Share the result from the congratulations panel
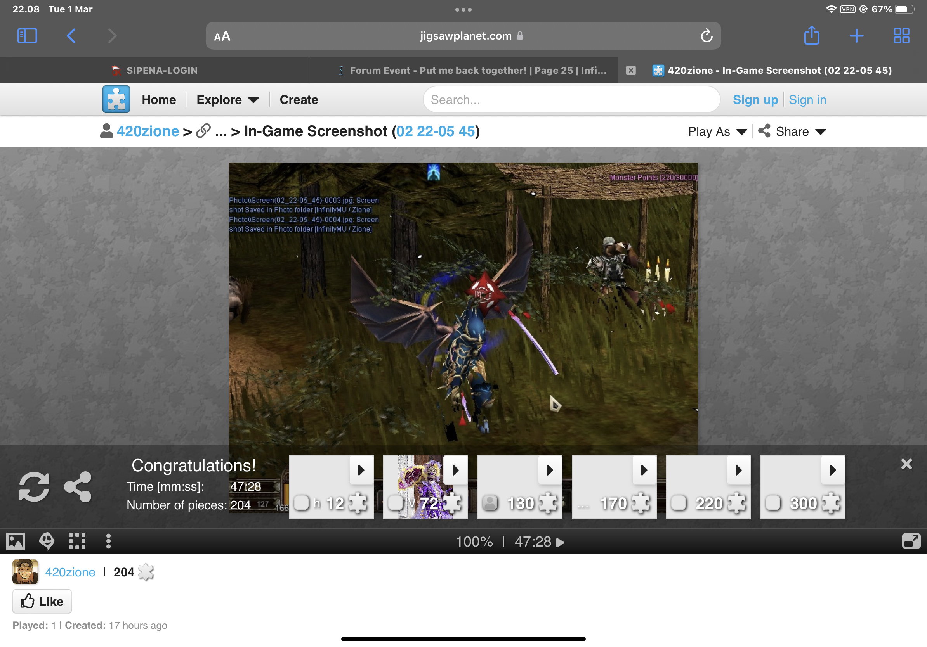Image resolution: width=927 pixels, height=647 pixels. tap(78, 487)
